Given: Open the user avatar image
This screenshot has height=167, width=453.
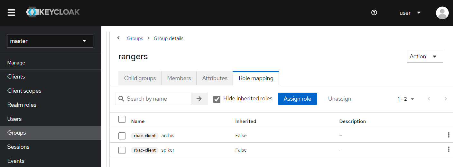Looking at the screenshot, I should pos(442,13).
